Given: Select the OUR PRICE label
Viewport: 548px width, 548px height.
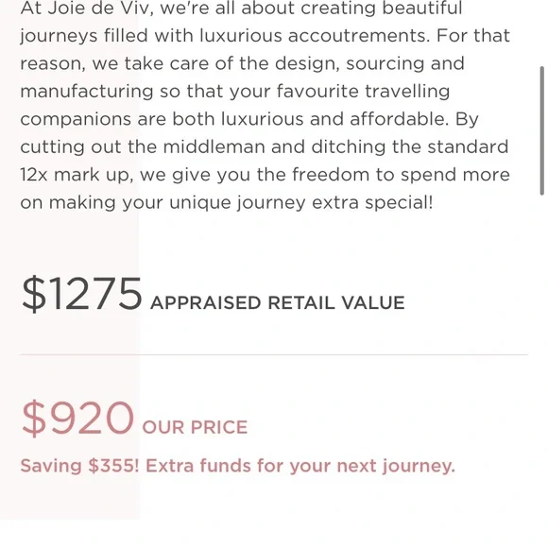Looking at the screenshot, I should pyautogui.click(x=195, y=427).
